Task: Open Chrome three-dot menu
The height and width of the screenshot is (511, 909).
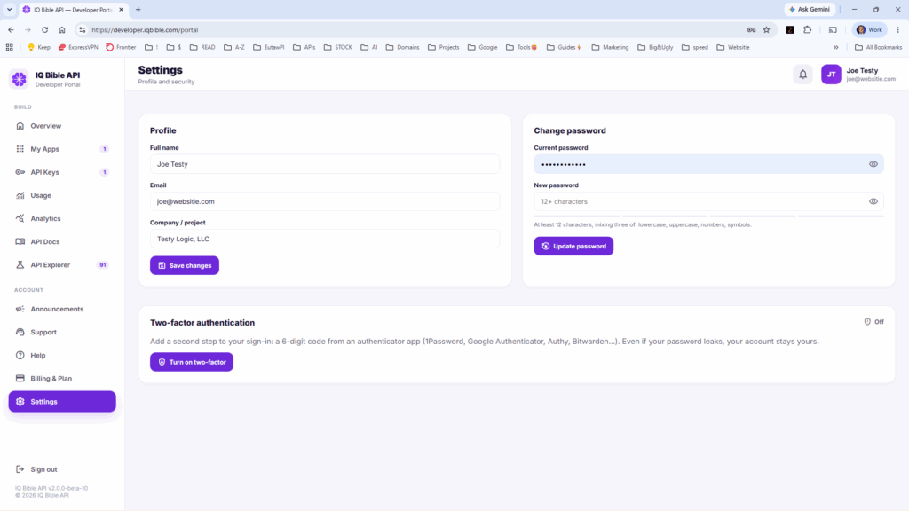Action: [898, 29]
